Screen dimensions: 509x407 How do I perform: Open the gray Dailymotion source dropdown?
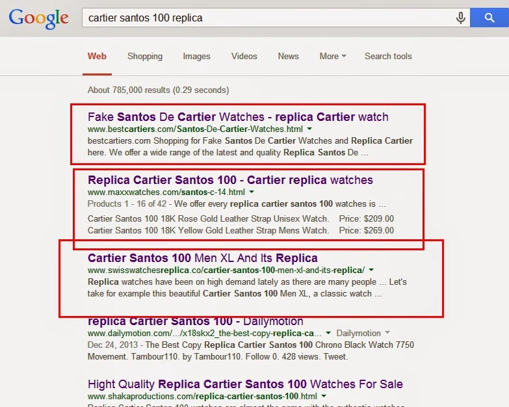pos(363,333)
